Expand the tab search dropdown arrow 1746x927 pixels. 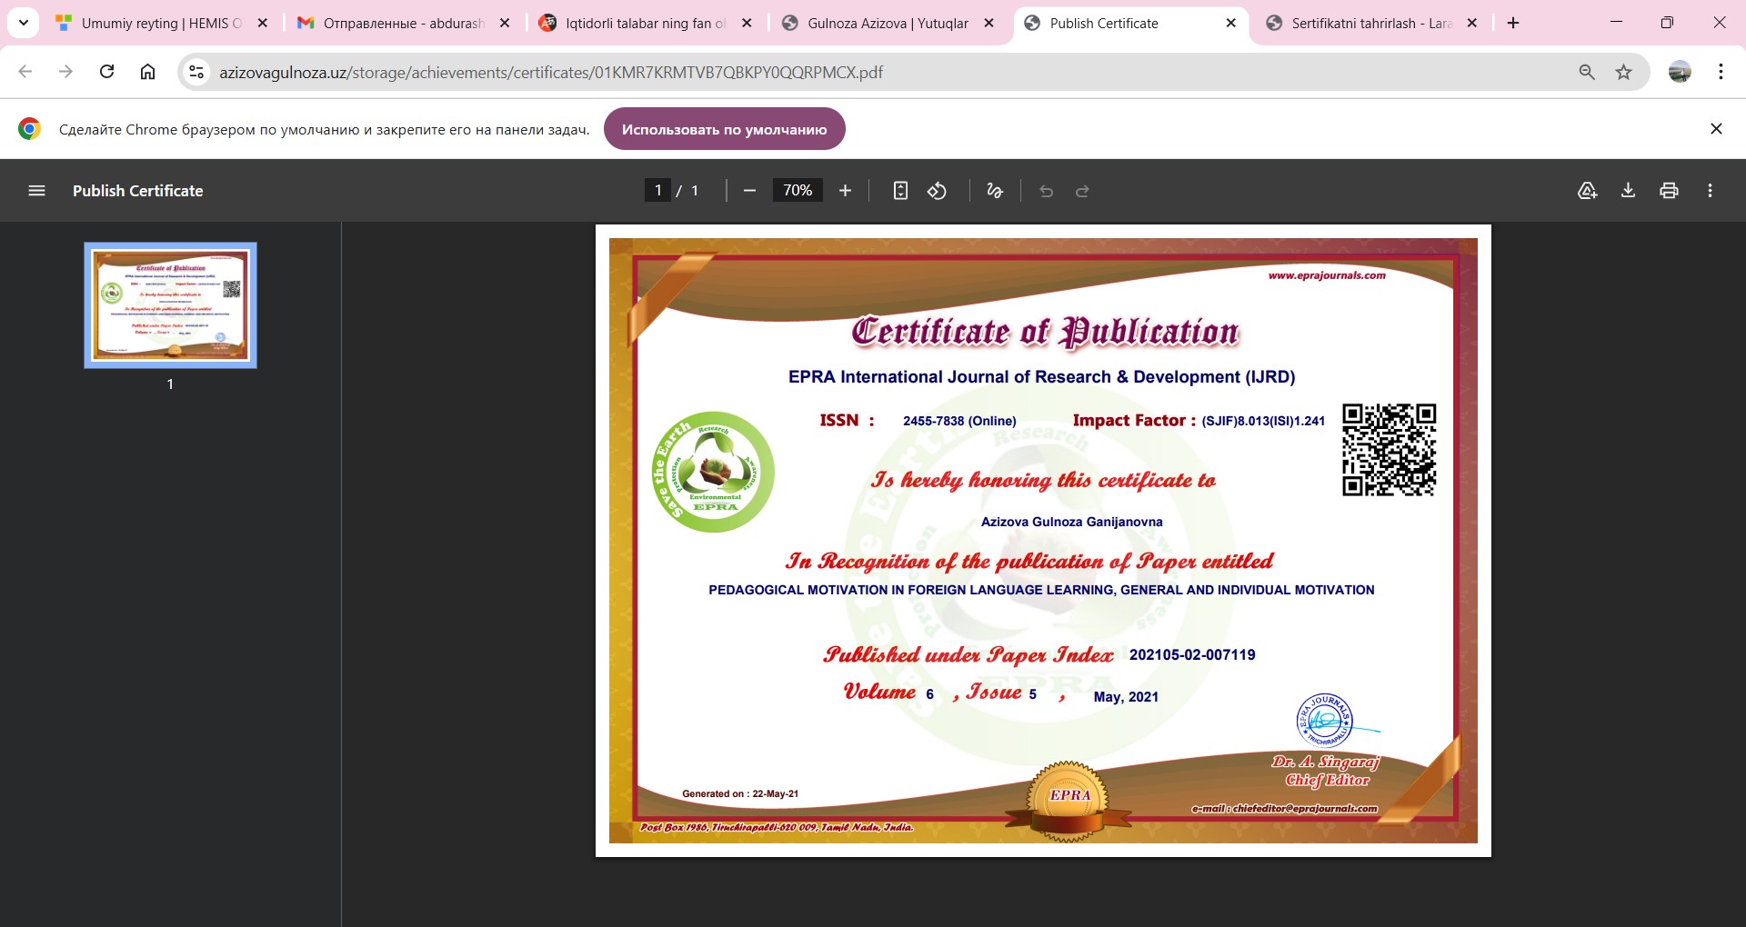point(23,23)
